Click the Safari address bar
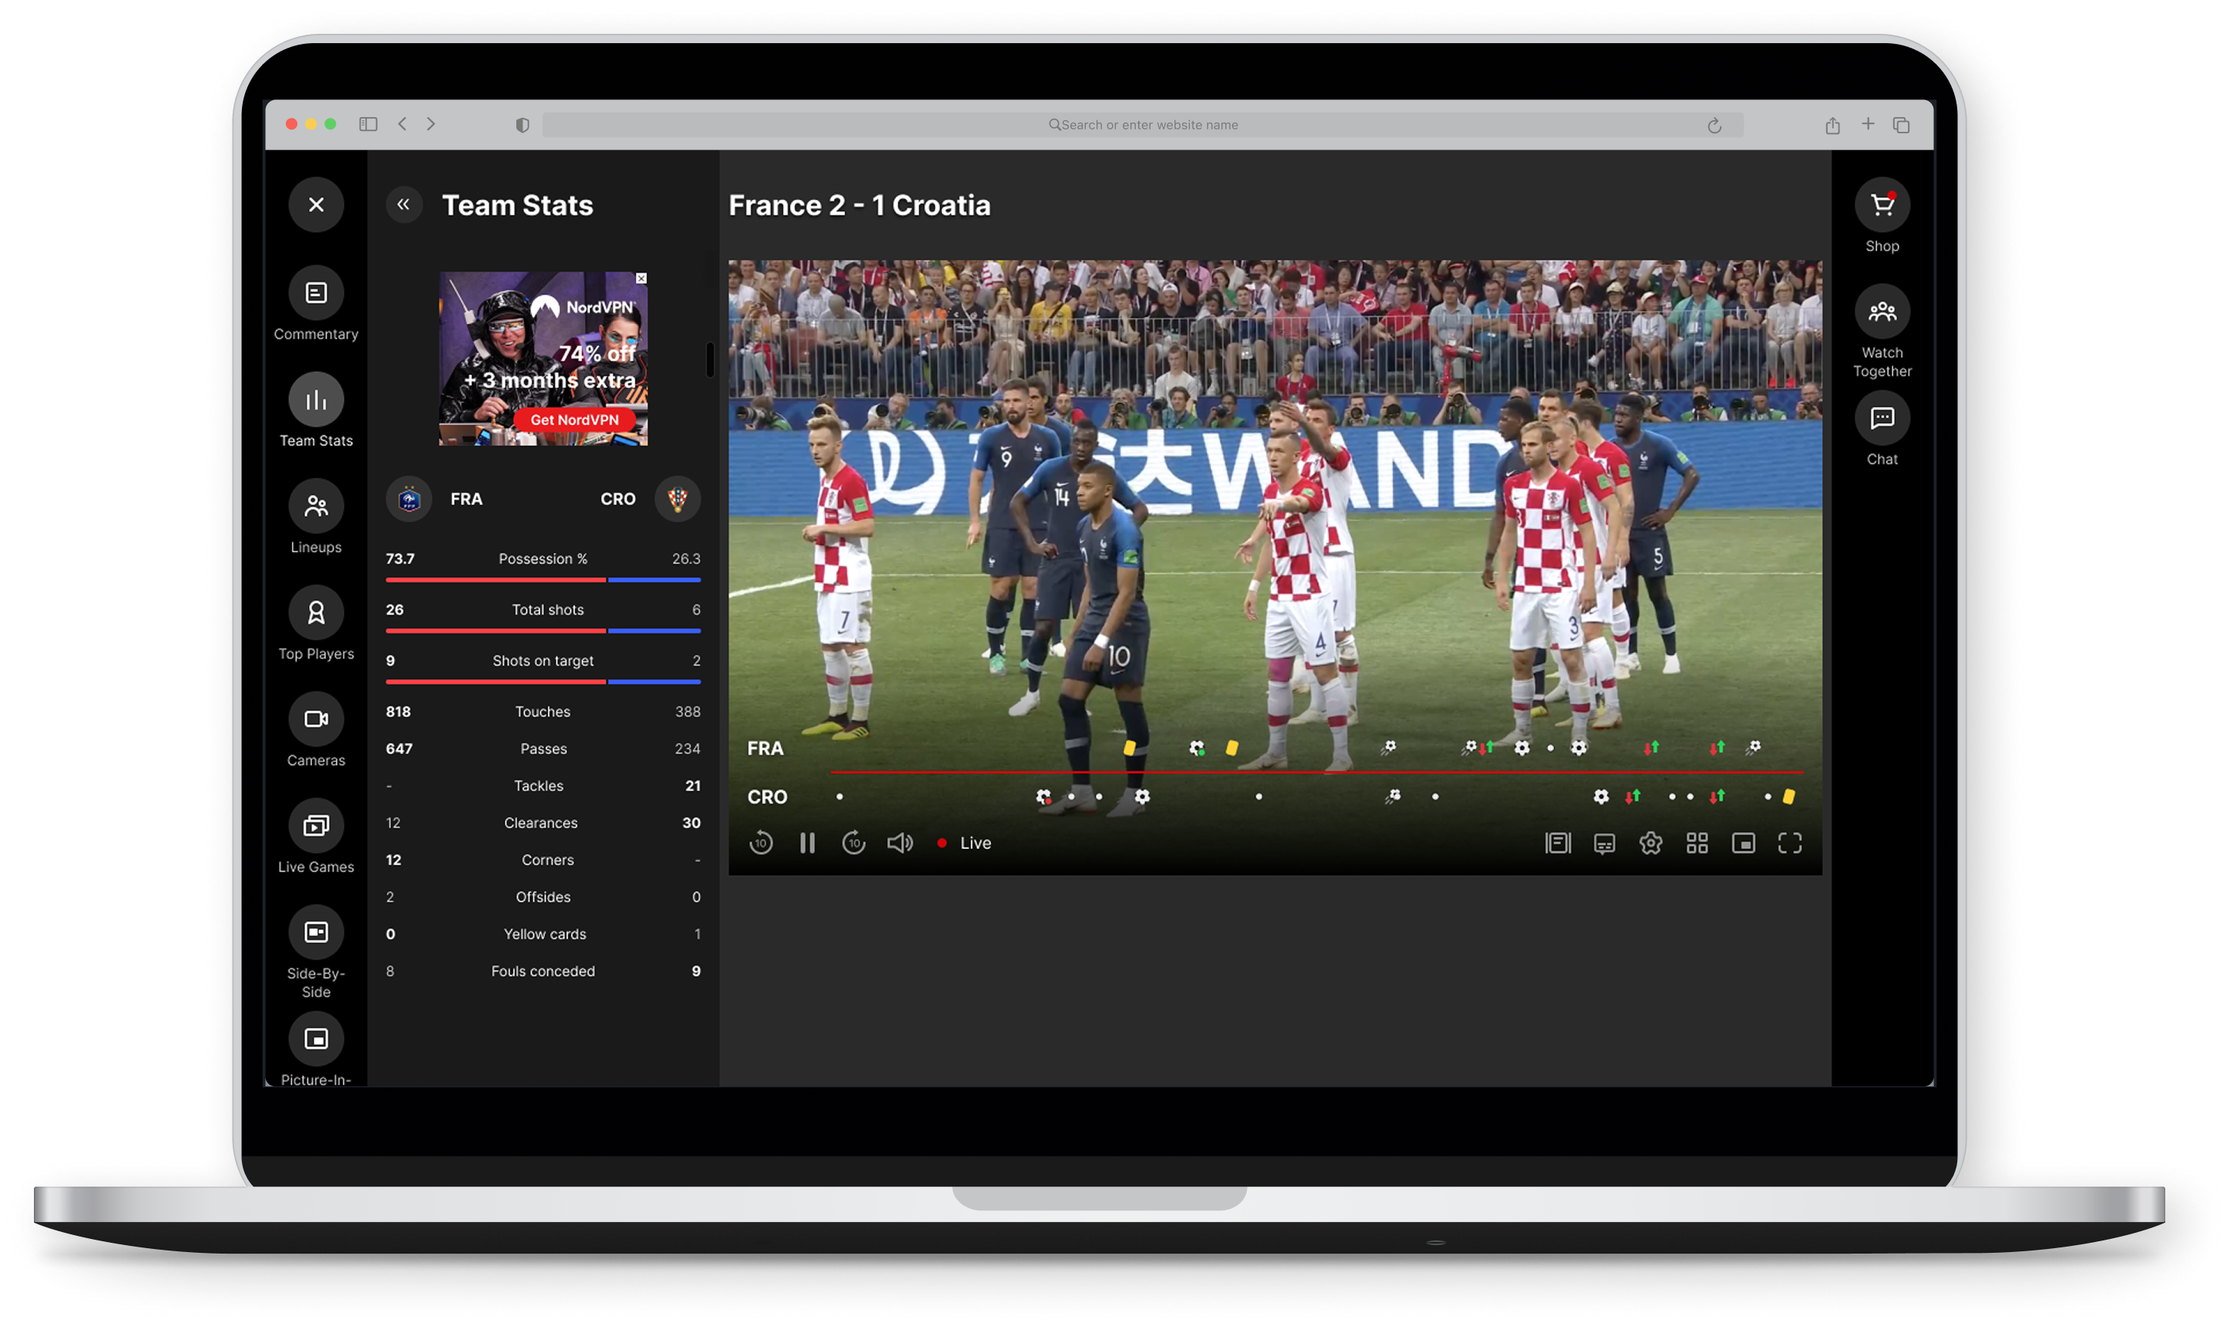The width and height of the screenshot is (2230, 1326). point(1142,125)
